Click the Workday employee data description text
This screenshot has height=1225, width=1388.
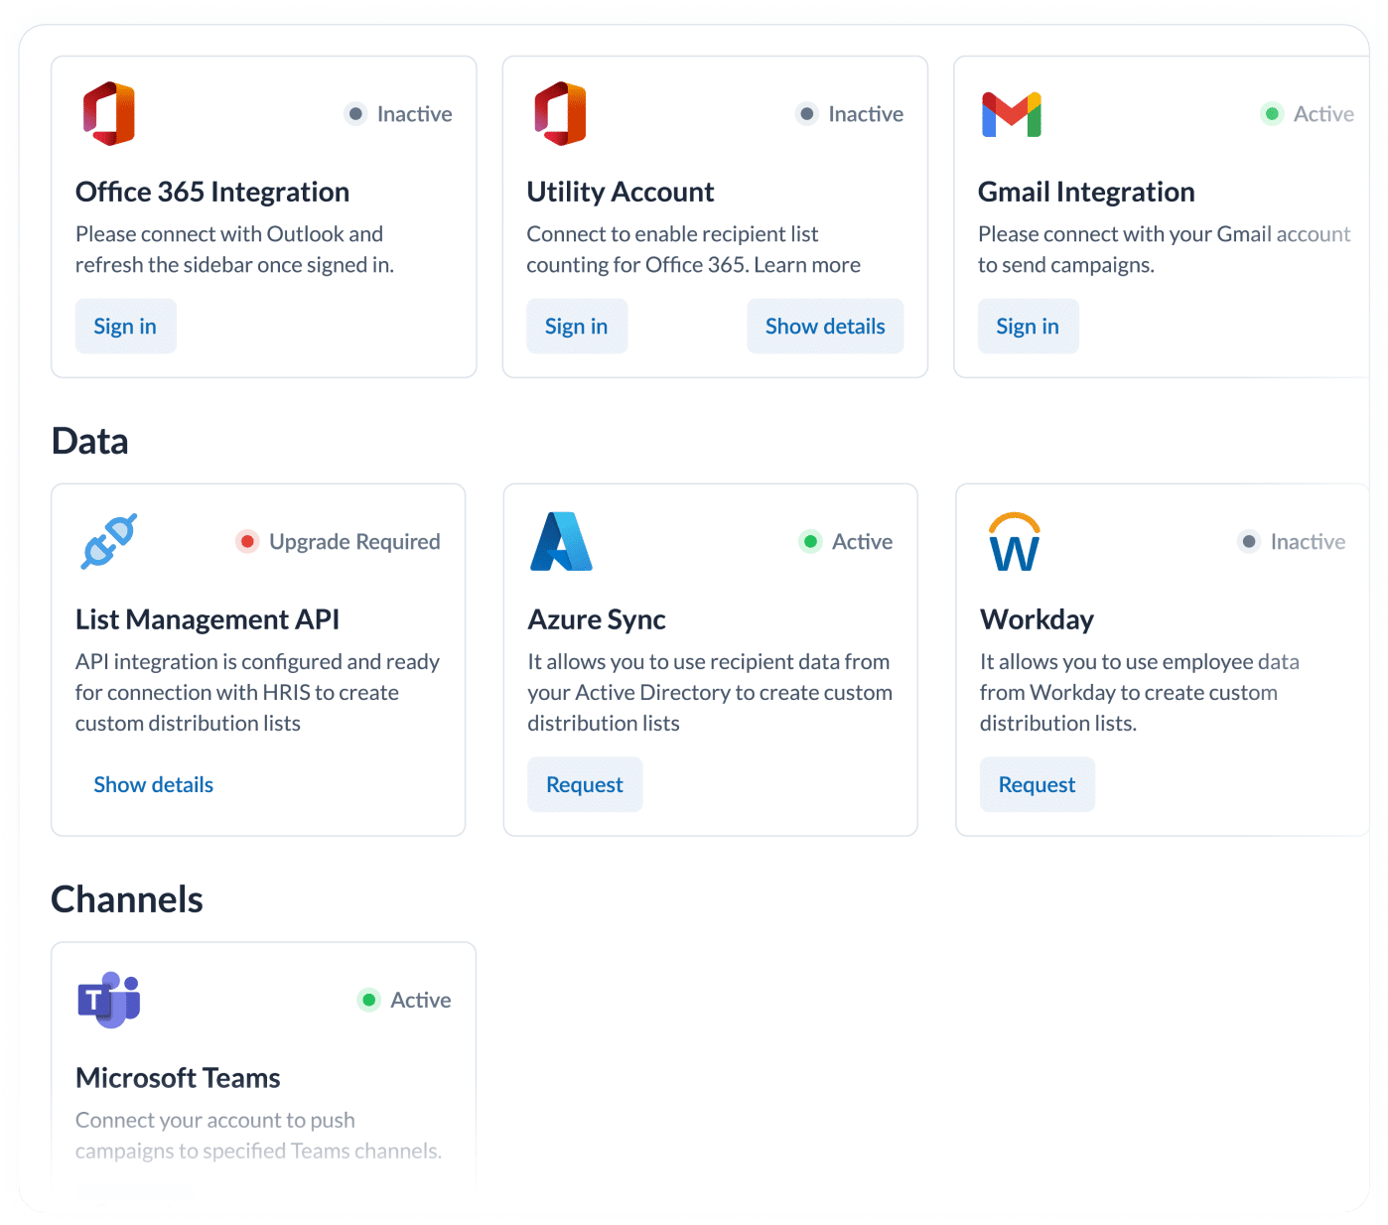[x=1140, y=693]
